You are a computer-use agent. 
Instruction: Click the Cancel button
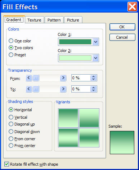122,37
